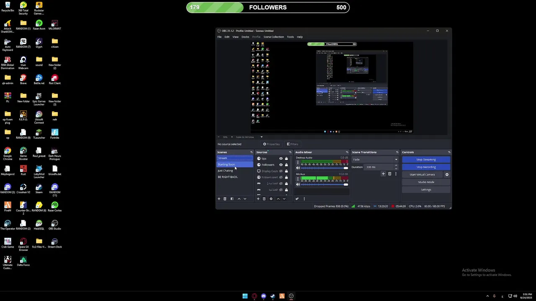Open Mic/Aux channel options dots
The height and width of the screenshot is (301, 536).
point(298,179)
